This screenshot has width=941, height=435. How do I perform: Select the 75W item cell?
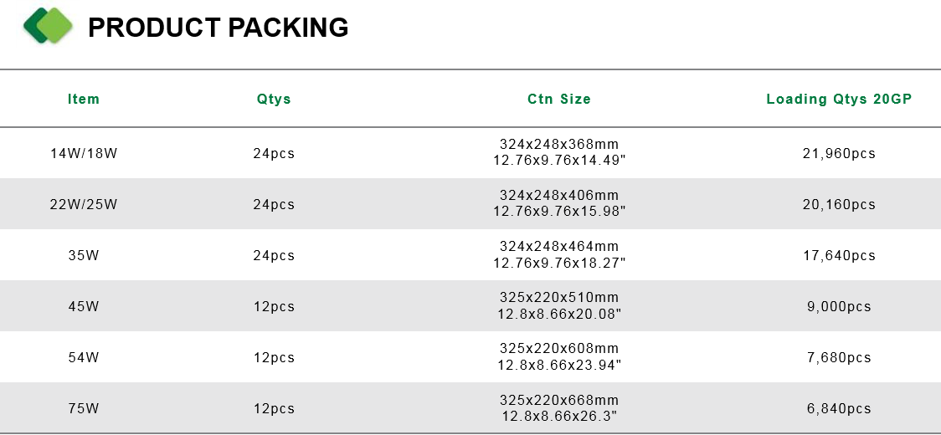pyautogui.click(x=84, y=408)
